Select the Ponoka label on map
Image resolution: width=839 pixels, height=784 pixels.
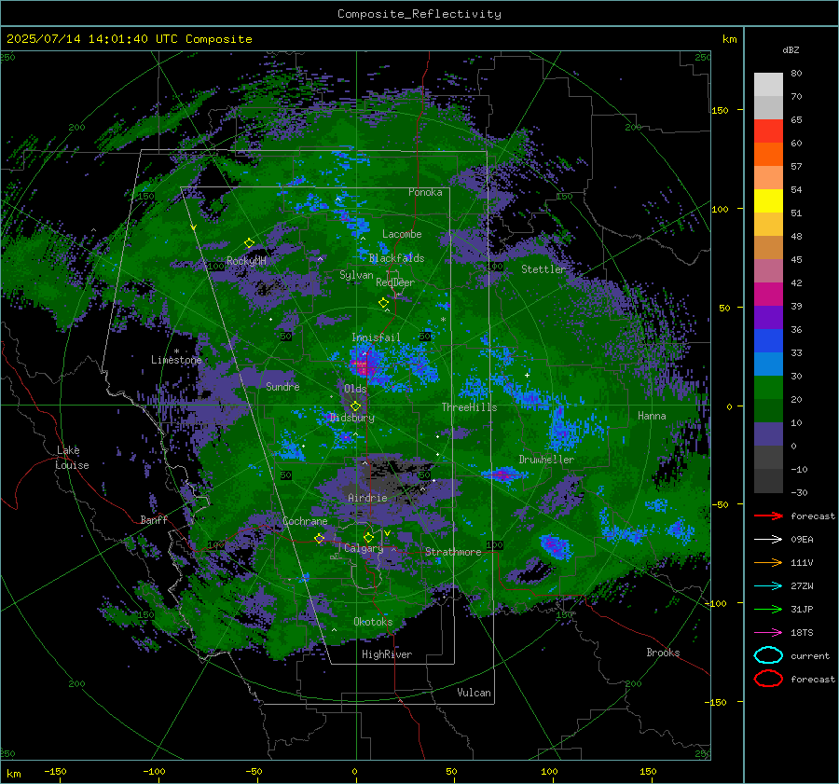[x=425, y=192]
